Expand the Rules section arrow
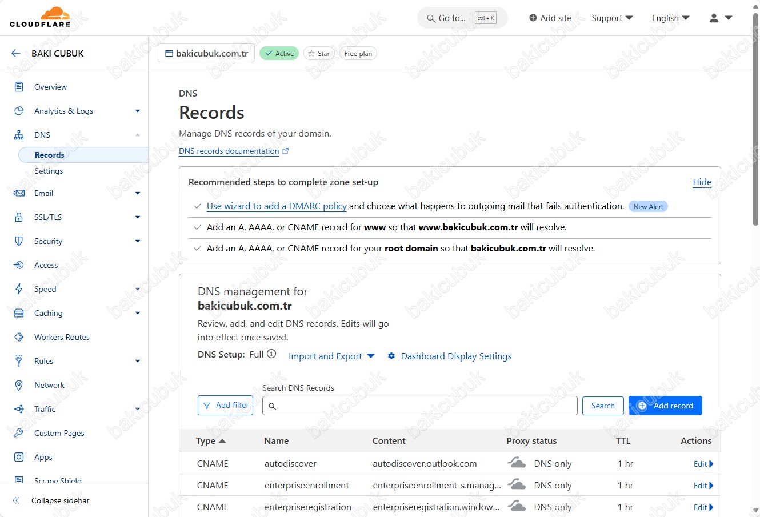Image resolution: width=760 pixels, height=517 pixels. click(x=137, y=361)
